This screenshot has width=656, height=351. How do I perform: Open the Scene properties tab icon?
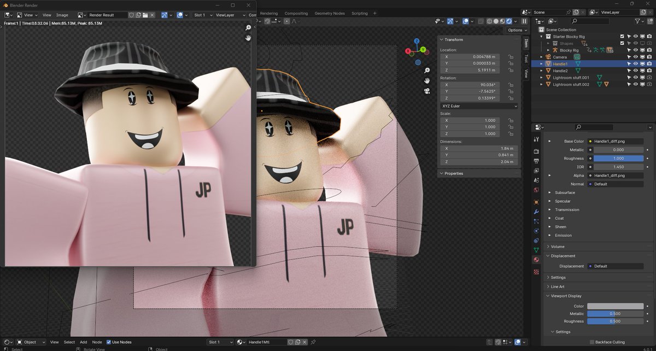536,180
